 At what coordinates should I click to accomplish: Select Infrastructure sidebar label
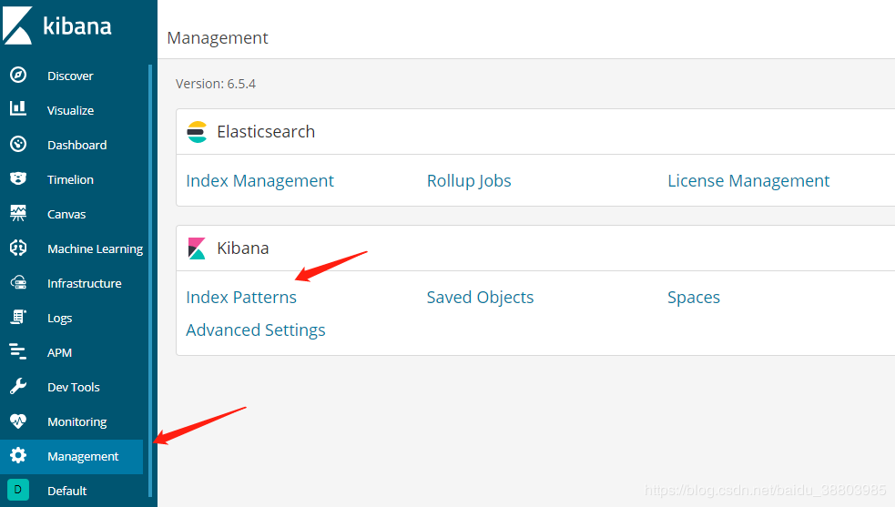85,283
